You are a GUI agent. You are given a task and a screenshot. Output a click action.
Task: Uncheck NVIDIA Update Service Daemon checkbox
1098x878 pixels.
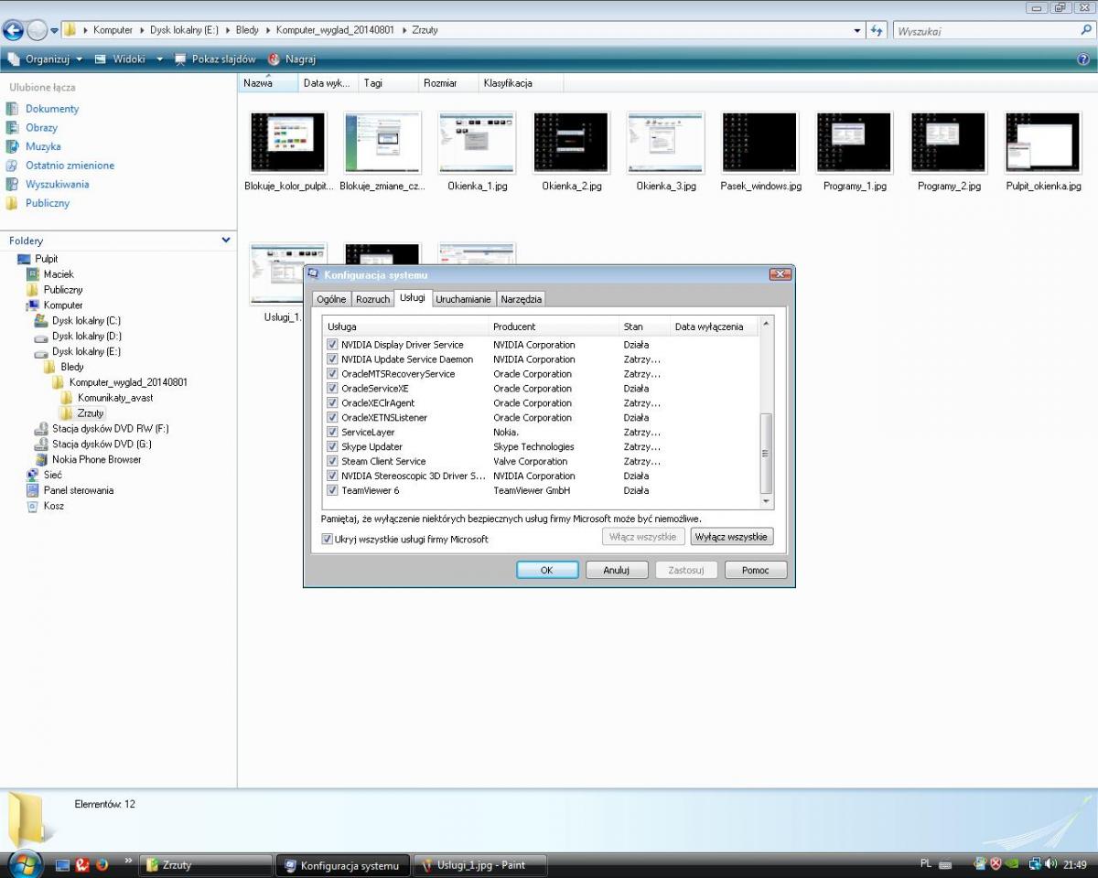pos(333,359)
